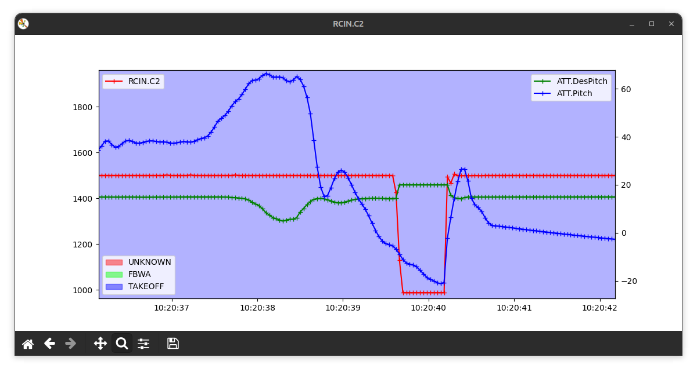The image size is (697, 372).
Task: Go back to previous view
Action: pyautogui.click(x=49, y=344)
